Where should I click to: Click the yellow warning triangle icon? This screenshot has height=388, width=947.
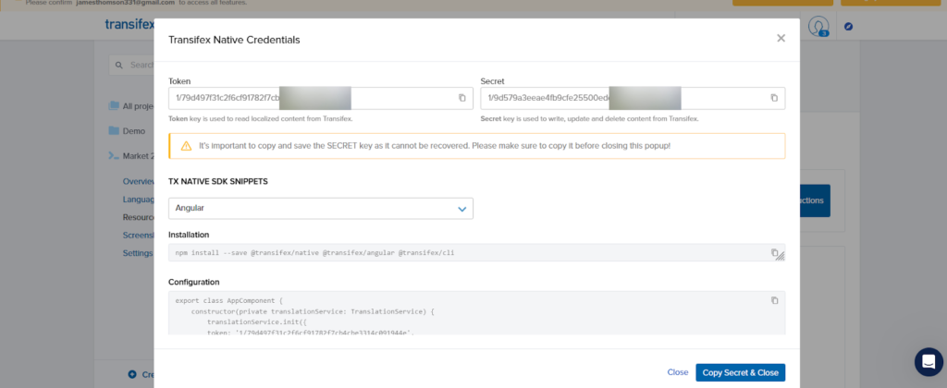(186, 146)
